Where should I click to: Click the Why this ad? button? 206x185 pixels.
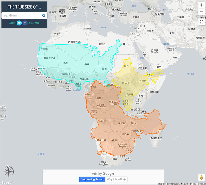(x=116, y=179)
